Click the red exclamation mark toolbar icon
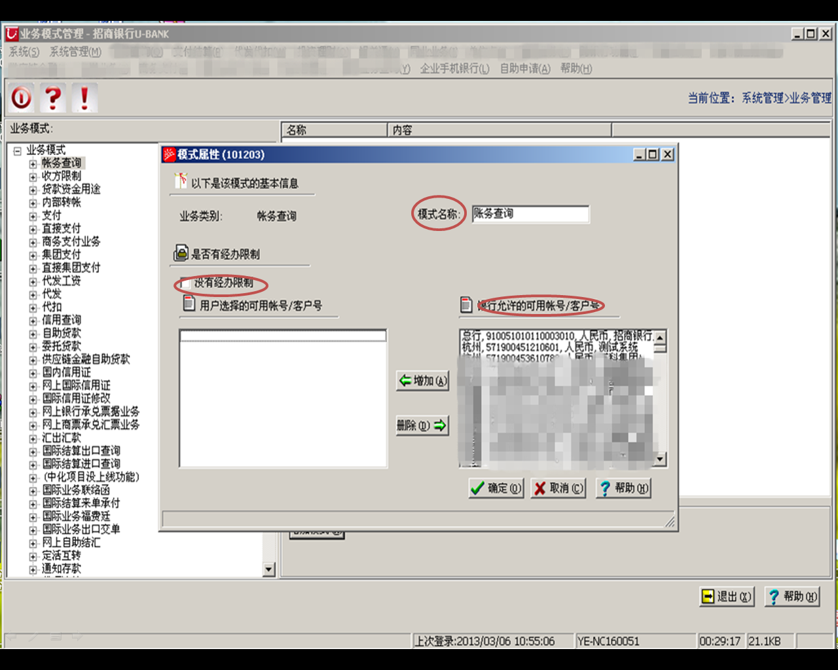 (x=84, y=98)
